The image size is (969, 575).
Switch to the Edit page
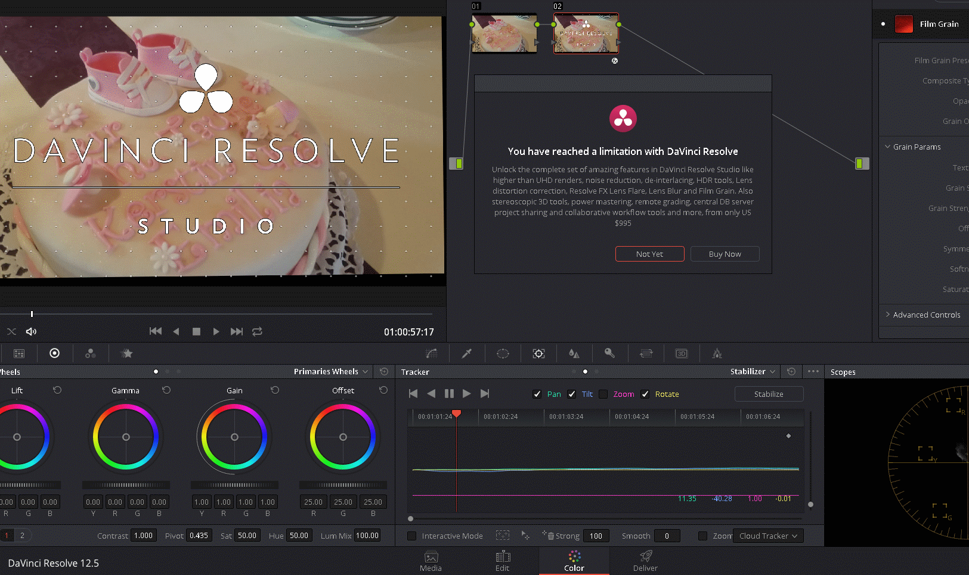coord(503,561)
